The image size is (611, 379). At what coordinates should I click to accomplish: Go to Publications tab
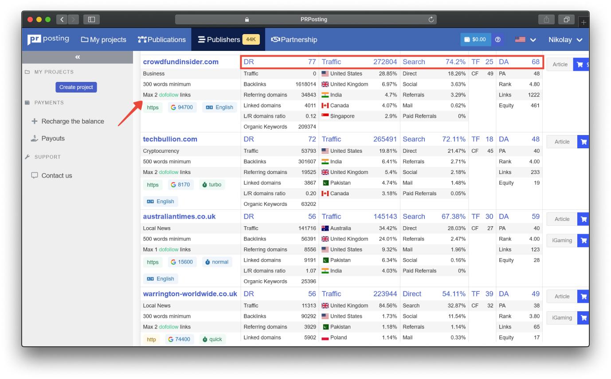click(162, 39)
